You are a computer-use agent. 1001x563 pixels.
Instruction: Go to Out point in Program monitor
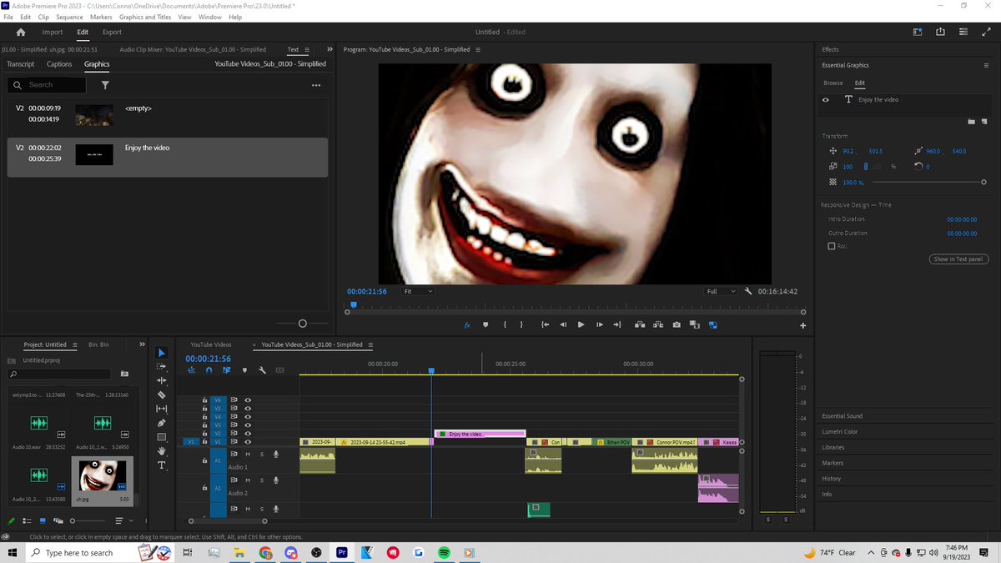pos(618,324)
